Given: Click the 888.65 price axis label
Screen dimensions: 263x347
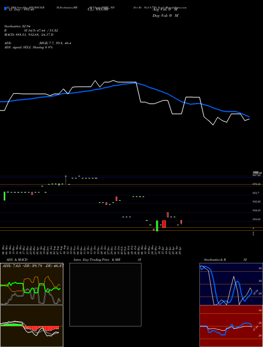Looking at the screenshot, I should tap(257, 219).
